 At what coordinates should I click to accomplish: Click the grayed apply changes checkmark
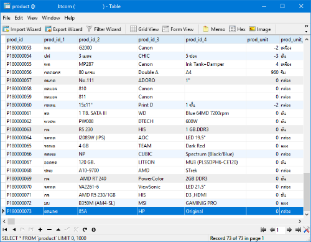point(67,229)
